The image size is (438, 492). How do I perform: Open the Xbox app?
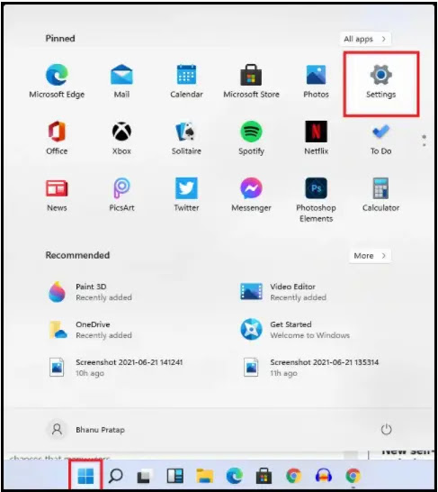point(121,138)
